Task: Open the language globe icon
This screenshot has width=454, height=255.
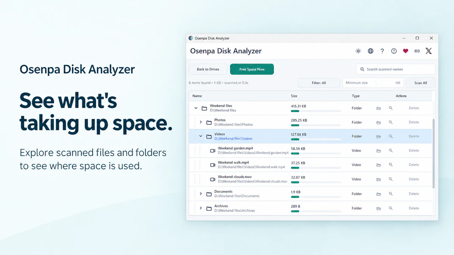Action: pyautogui.click(x=371, y=51)
